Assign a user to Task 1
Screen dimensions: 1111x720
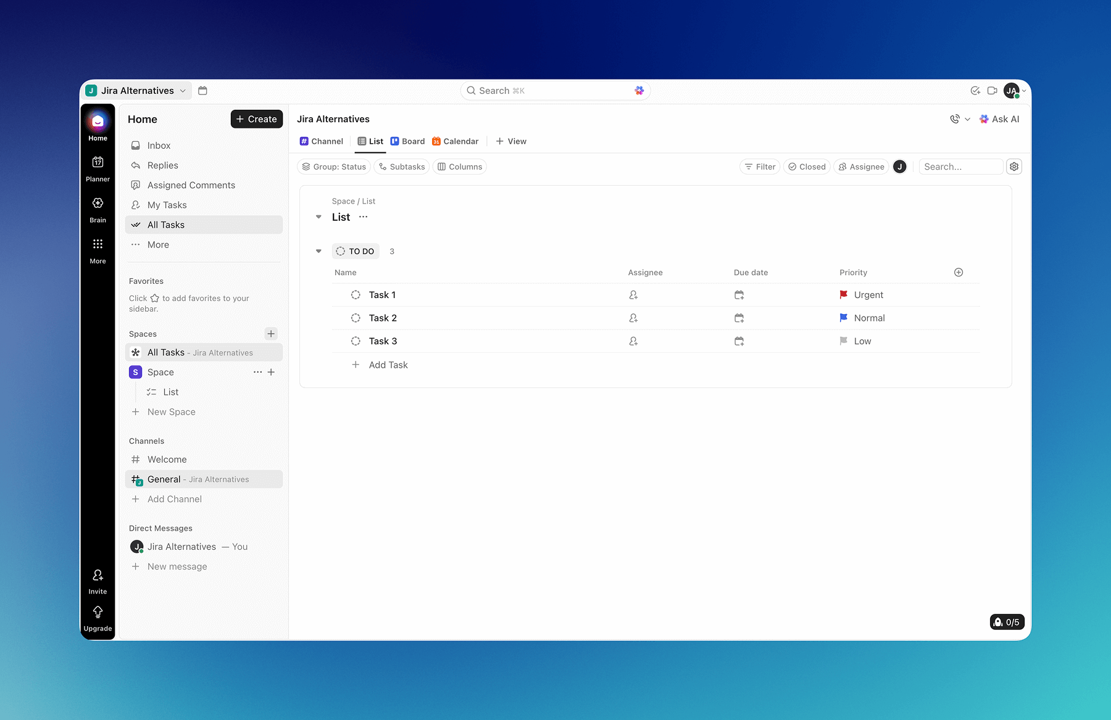tap(633, 295)
